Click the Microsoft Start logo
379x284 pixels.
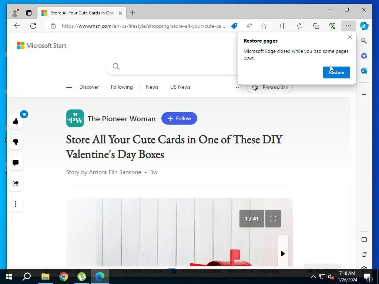point(41,45)
